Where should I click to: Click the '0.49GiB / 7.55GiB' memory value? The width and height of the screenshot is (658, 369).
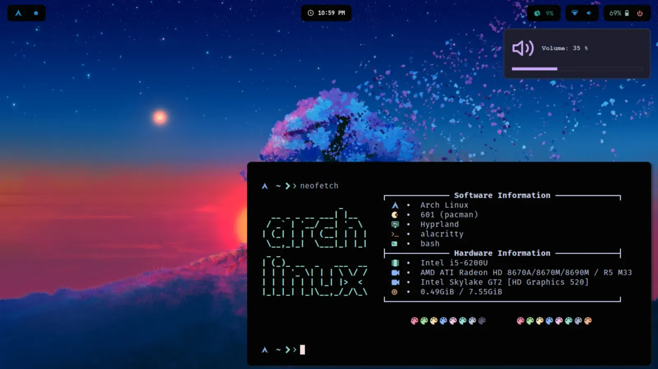point(461,292)
